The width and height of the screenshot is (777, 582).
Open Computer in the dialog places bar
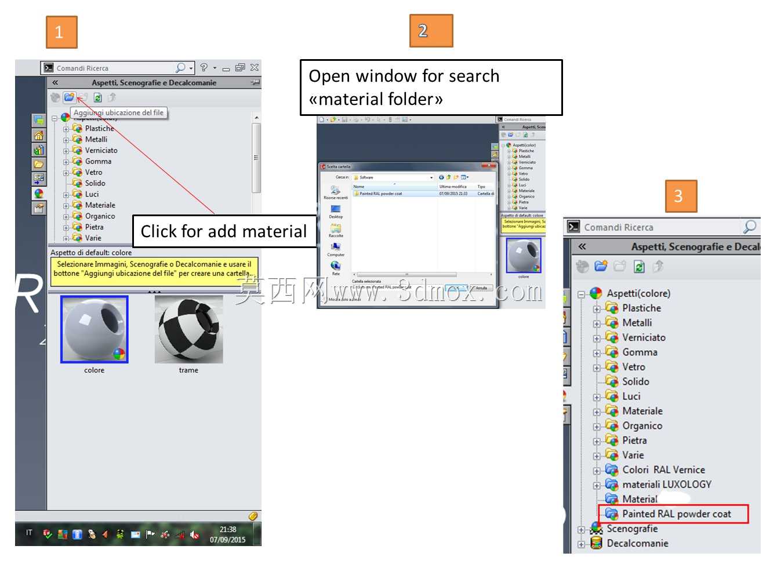tap(336, 249)
